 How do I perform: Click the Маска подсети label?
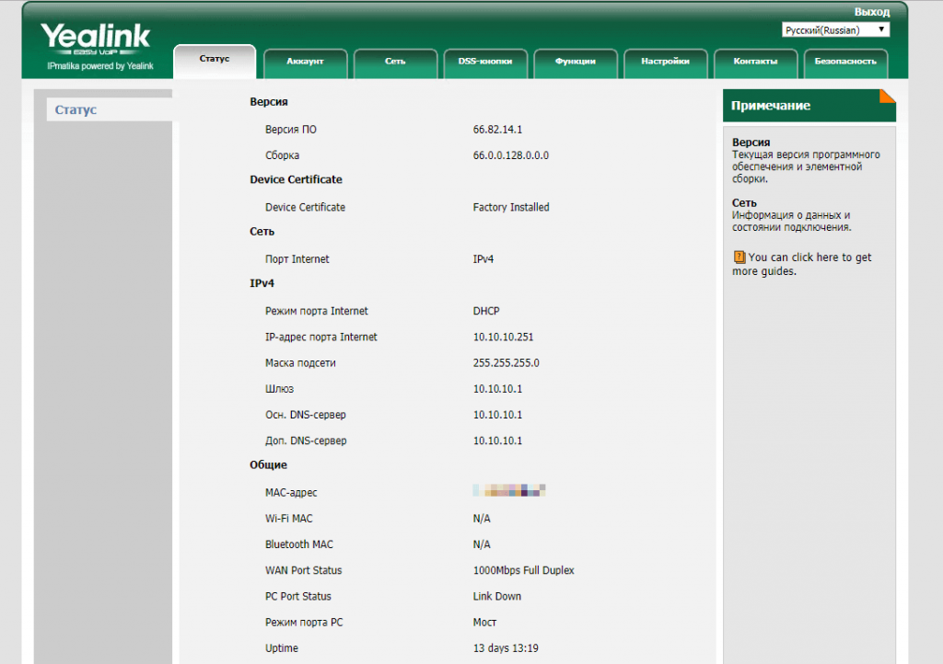pos(300,363)
